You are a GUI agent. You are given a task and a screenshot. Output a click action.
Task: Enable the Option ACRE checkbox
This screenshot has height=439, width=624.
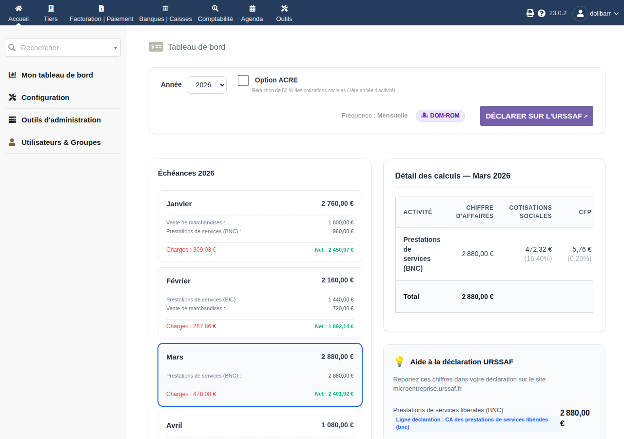pyautogui.click(x=243, y=80)
